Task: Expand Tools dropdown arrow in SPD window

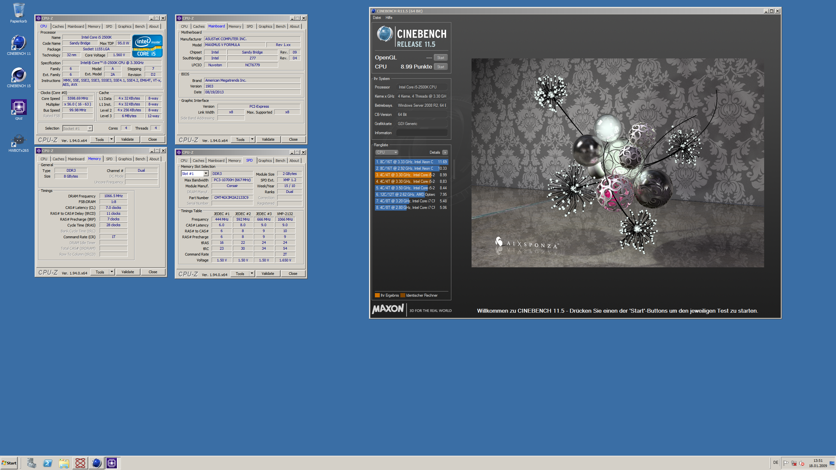Action: click(252, 274)
